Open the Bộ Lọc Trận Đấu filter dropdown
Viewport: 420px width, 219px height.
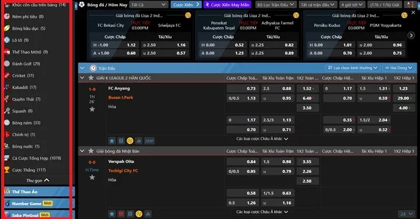[275, 5]
